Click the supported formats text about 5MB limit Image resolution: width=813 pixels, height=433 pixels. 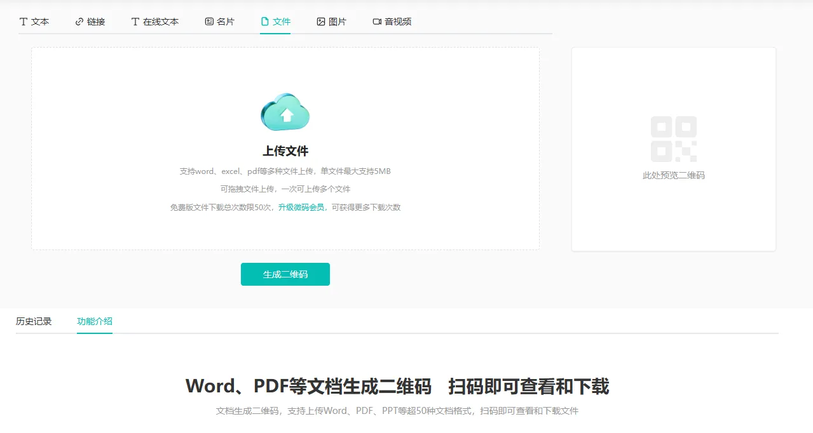pos(285,171)
